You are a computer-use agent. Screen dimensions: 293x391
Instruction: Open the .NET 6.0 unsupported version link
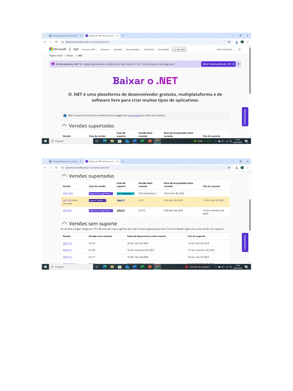(67, 250)
